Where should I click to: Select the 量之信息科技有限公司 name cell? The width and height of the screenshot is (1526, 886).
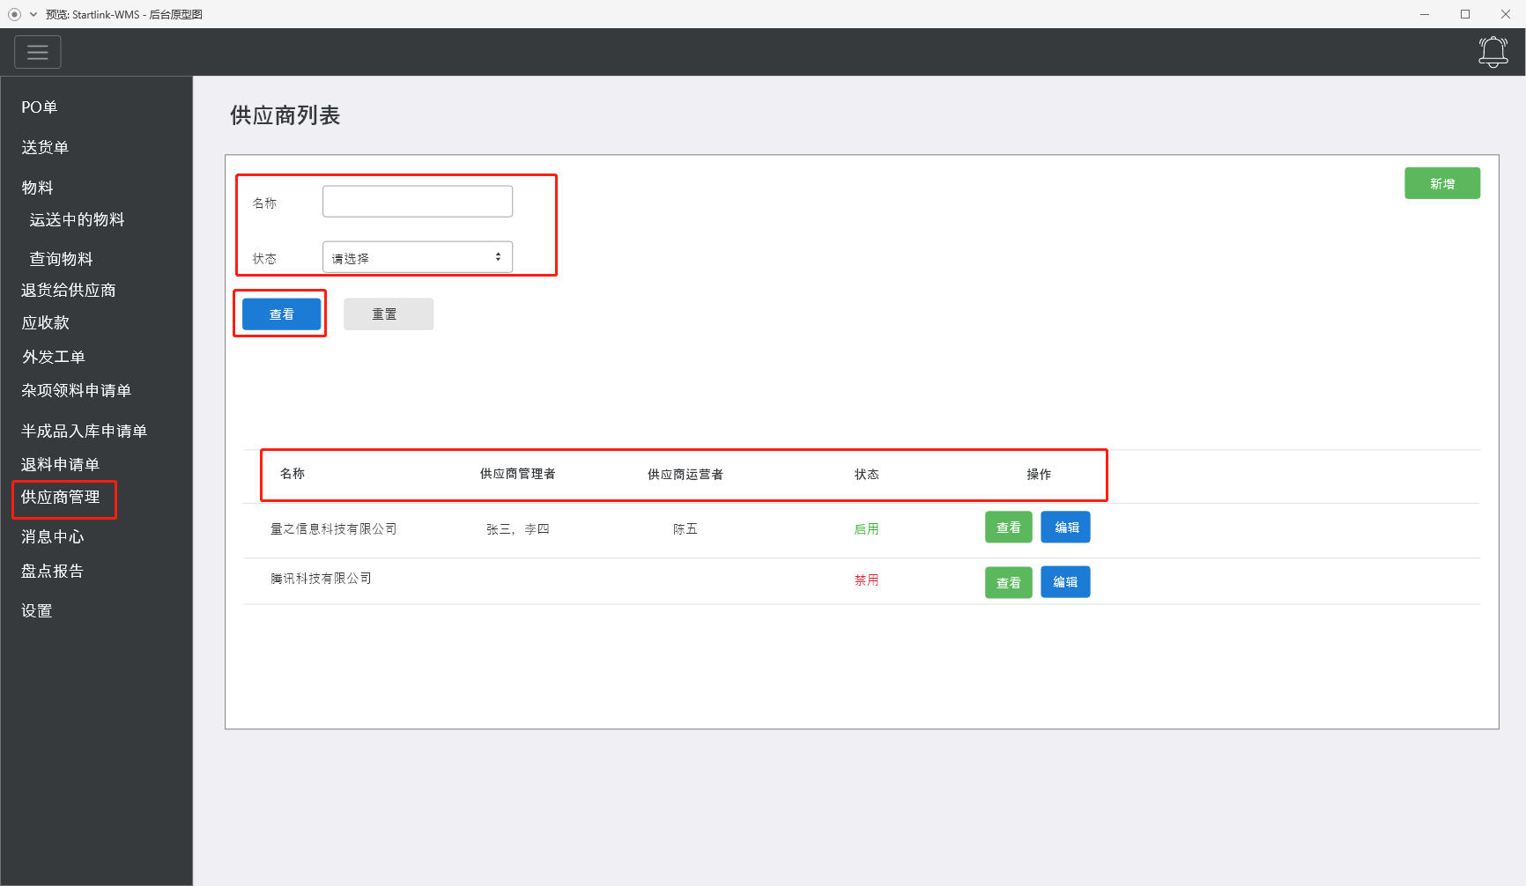click(334, 529)
